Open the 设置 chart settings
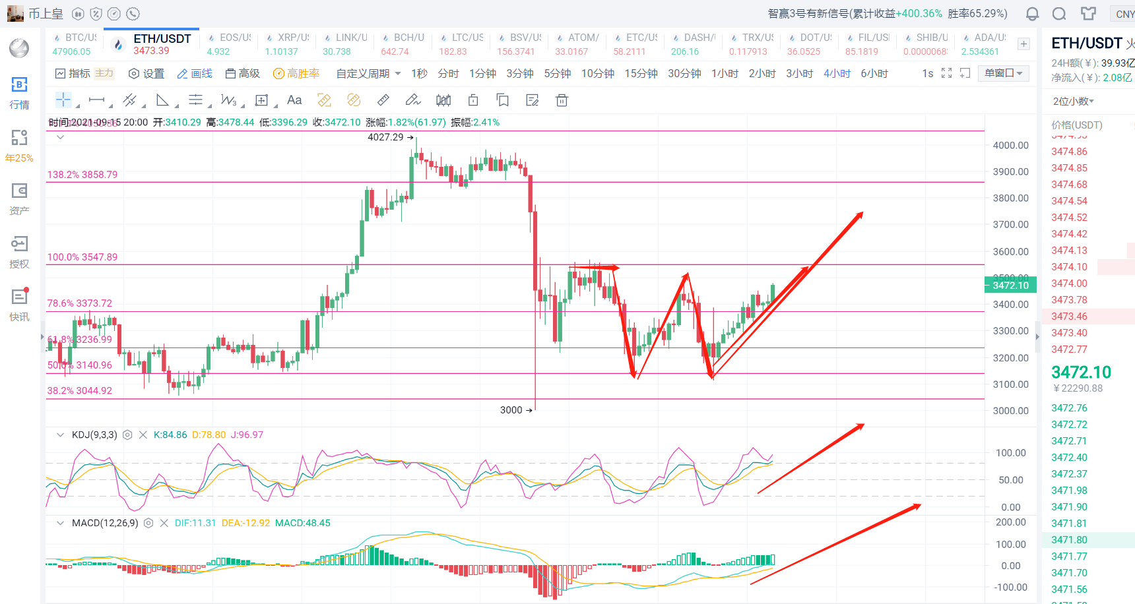The width and height of the screenshot is (1135, 604). [x=146, y=73]
